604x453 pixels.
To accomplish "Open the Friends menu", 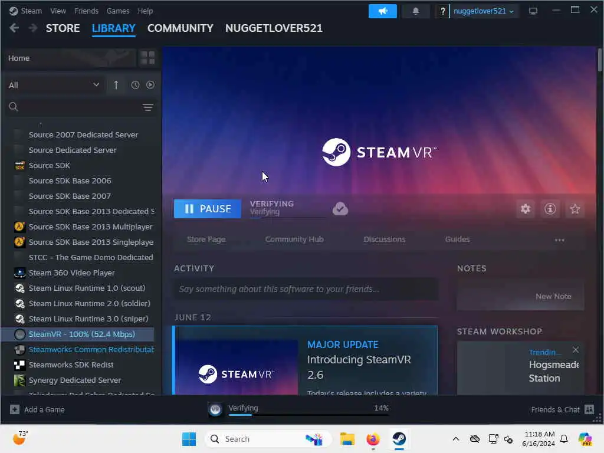I will 86,11.
